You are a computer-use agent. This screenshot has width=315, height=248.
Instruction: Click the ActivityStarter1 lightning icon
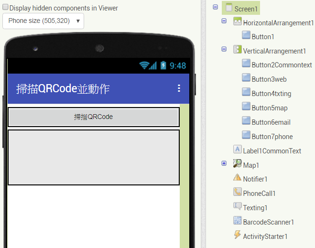[x=237, y=235]
